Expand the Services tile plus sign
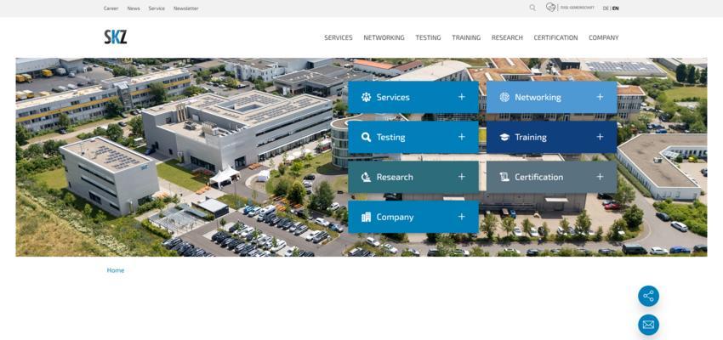Viewport: 723px width, 340px height. (x=462, y=97)
